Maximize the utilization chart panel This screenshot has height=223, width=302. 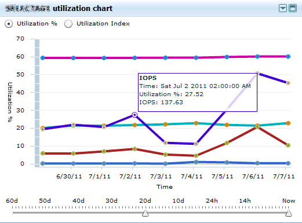293,8
